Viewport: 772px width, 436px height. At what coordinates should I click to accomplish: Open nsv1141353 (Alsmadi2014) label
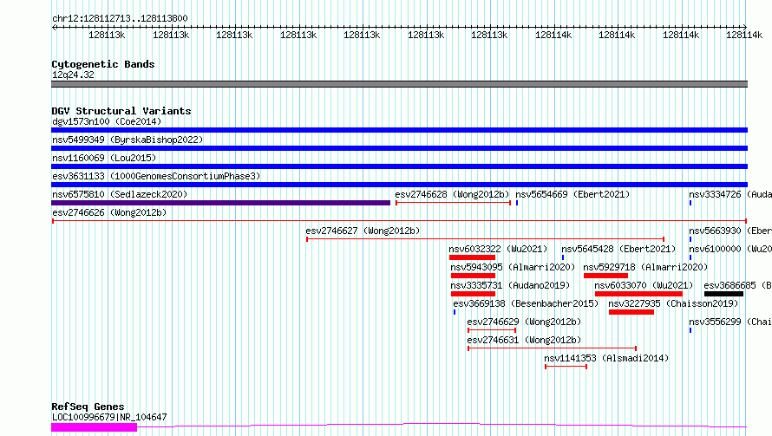606,358
